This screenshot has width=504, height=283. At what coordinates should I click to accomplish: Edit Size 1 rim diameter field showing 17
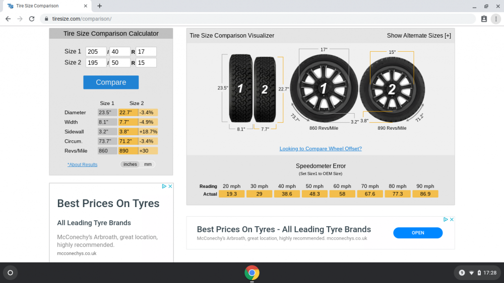[146, 52]
